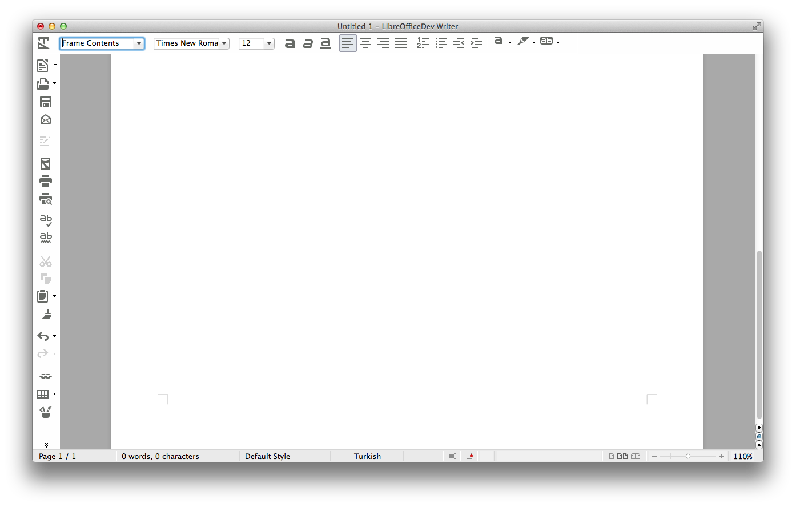Click the Turkish language field in status bar
796x507 pixels.
[x=367, y=456]
